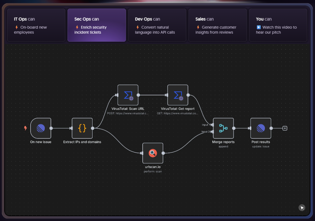315x221 pixels.
Task: Click the Input 2 connector on Merge reports
Action: pos(213,132)
